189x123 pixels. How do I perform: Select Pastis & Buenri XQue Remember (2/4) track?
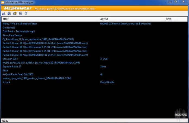point(45,47)
